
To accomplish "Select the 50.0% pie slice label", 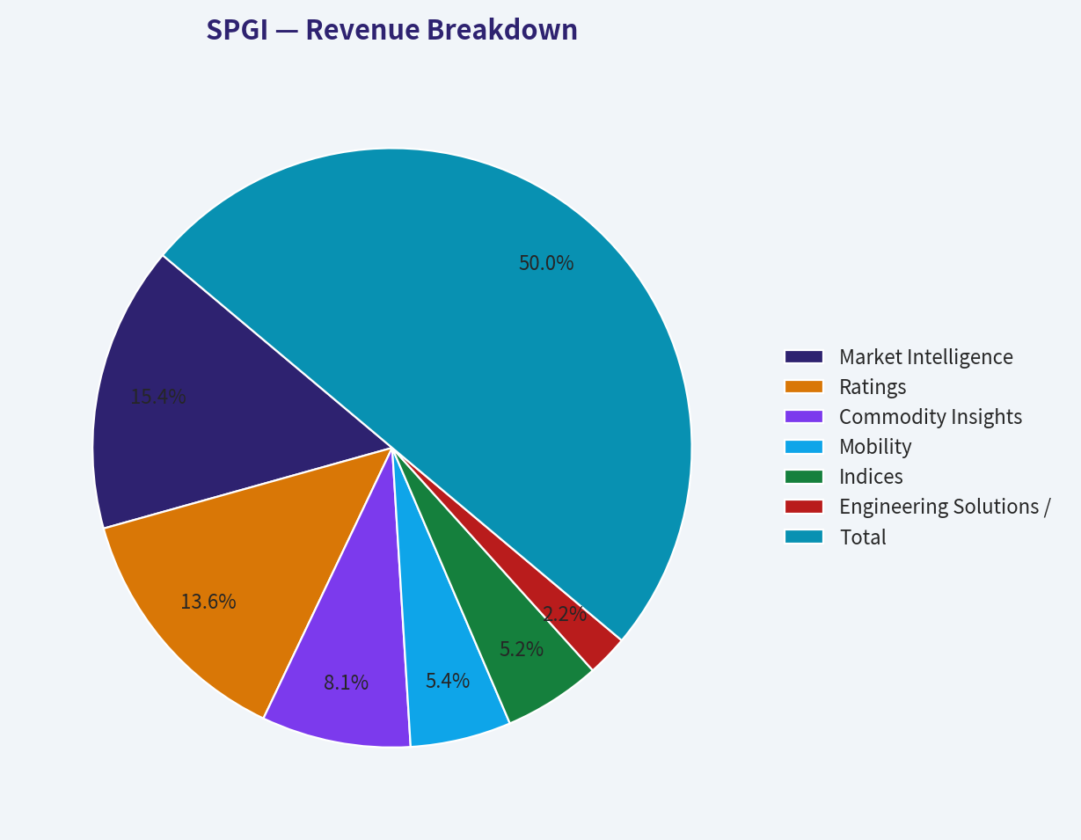I will click(546, 263).
